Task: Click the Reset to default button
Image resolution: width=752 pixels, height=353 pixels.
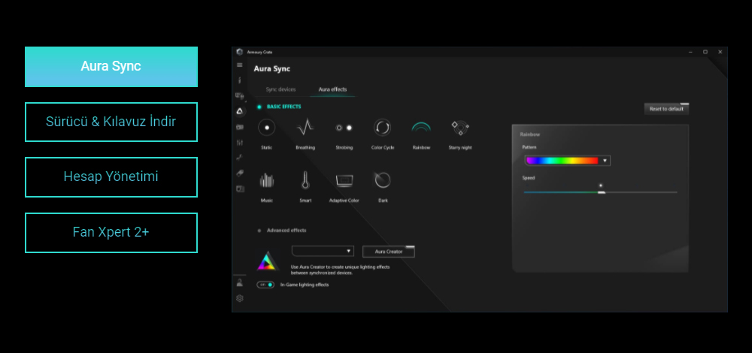Action: tap(666, 109)
